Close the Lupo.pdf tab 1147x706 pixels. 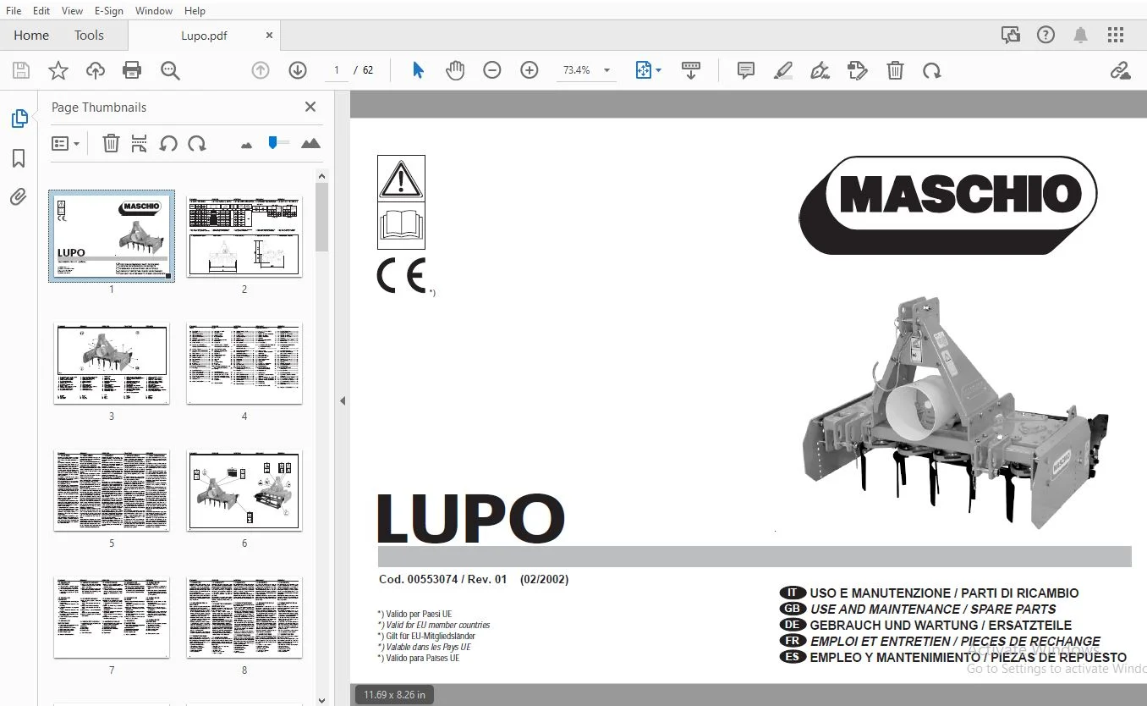click(269, 35)
